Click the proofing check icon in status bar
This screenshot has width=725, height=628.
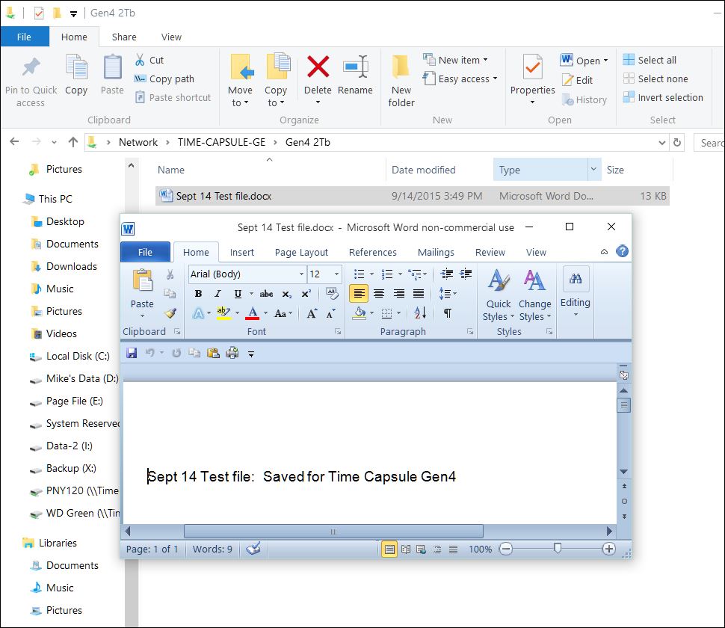[253, 549]
